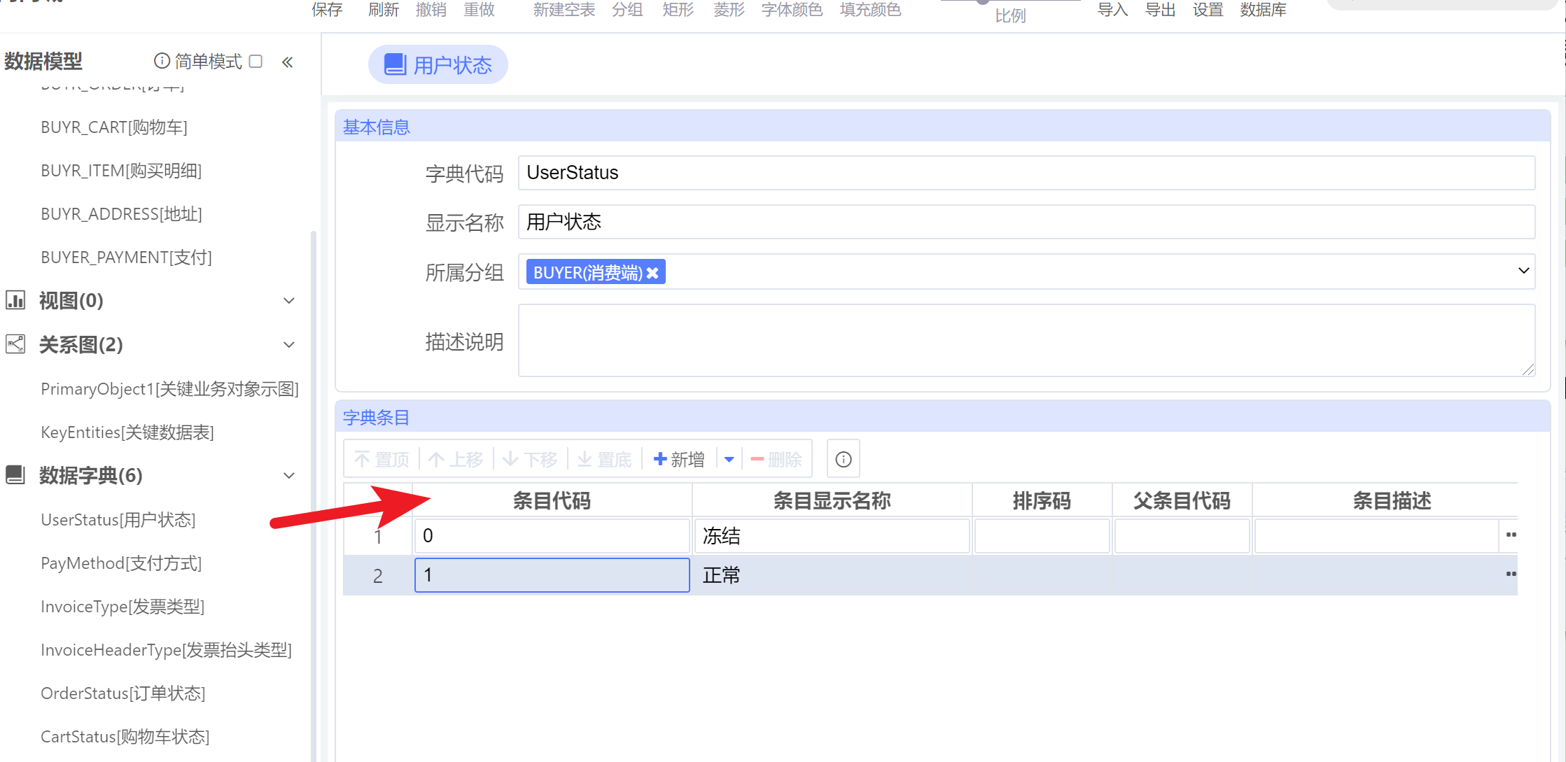Screen dimensions: 1566x762
Task: Move the selected entry up with 上移
Action: (x=455, y=458)
